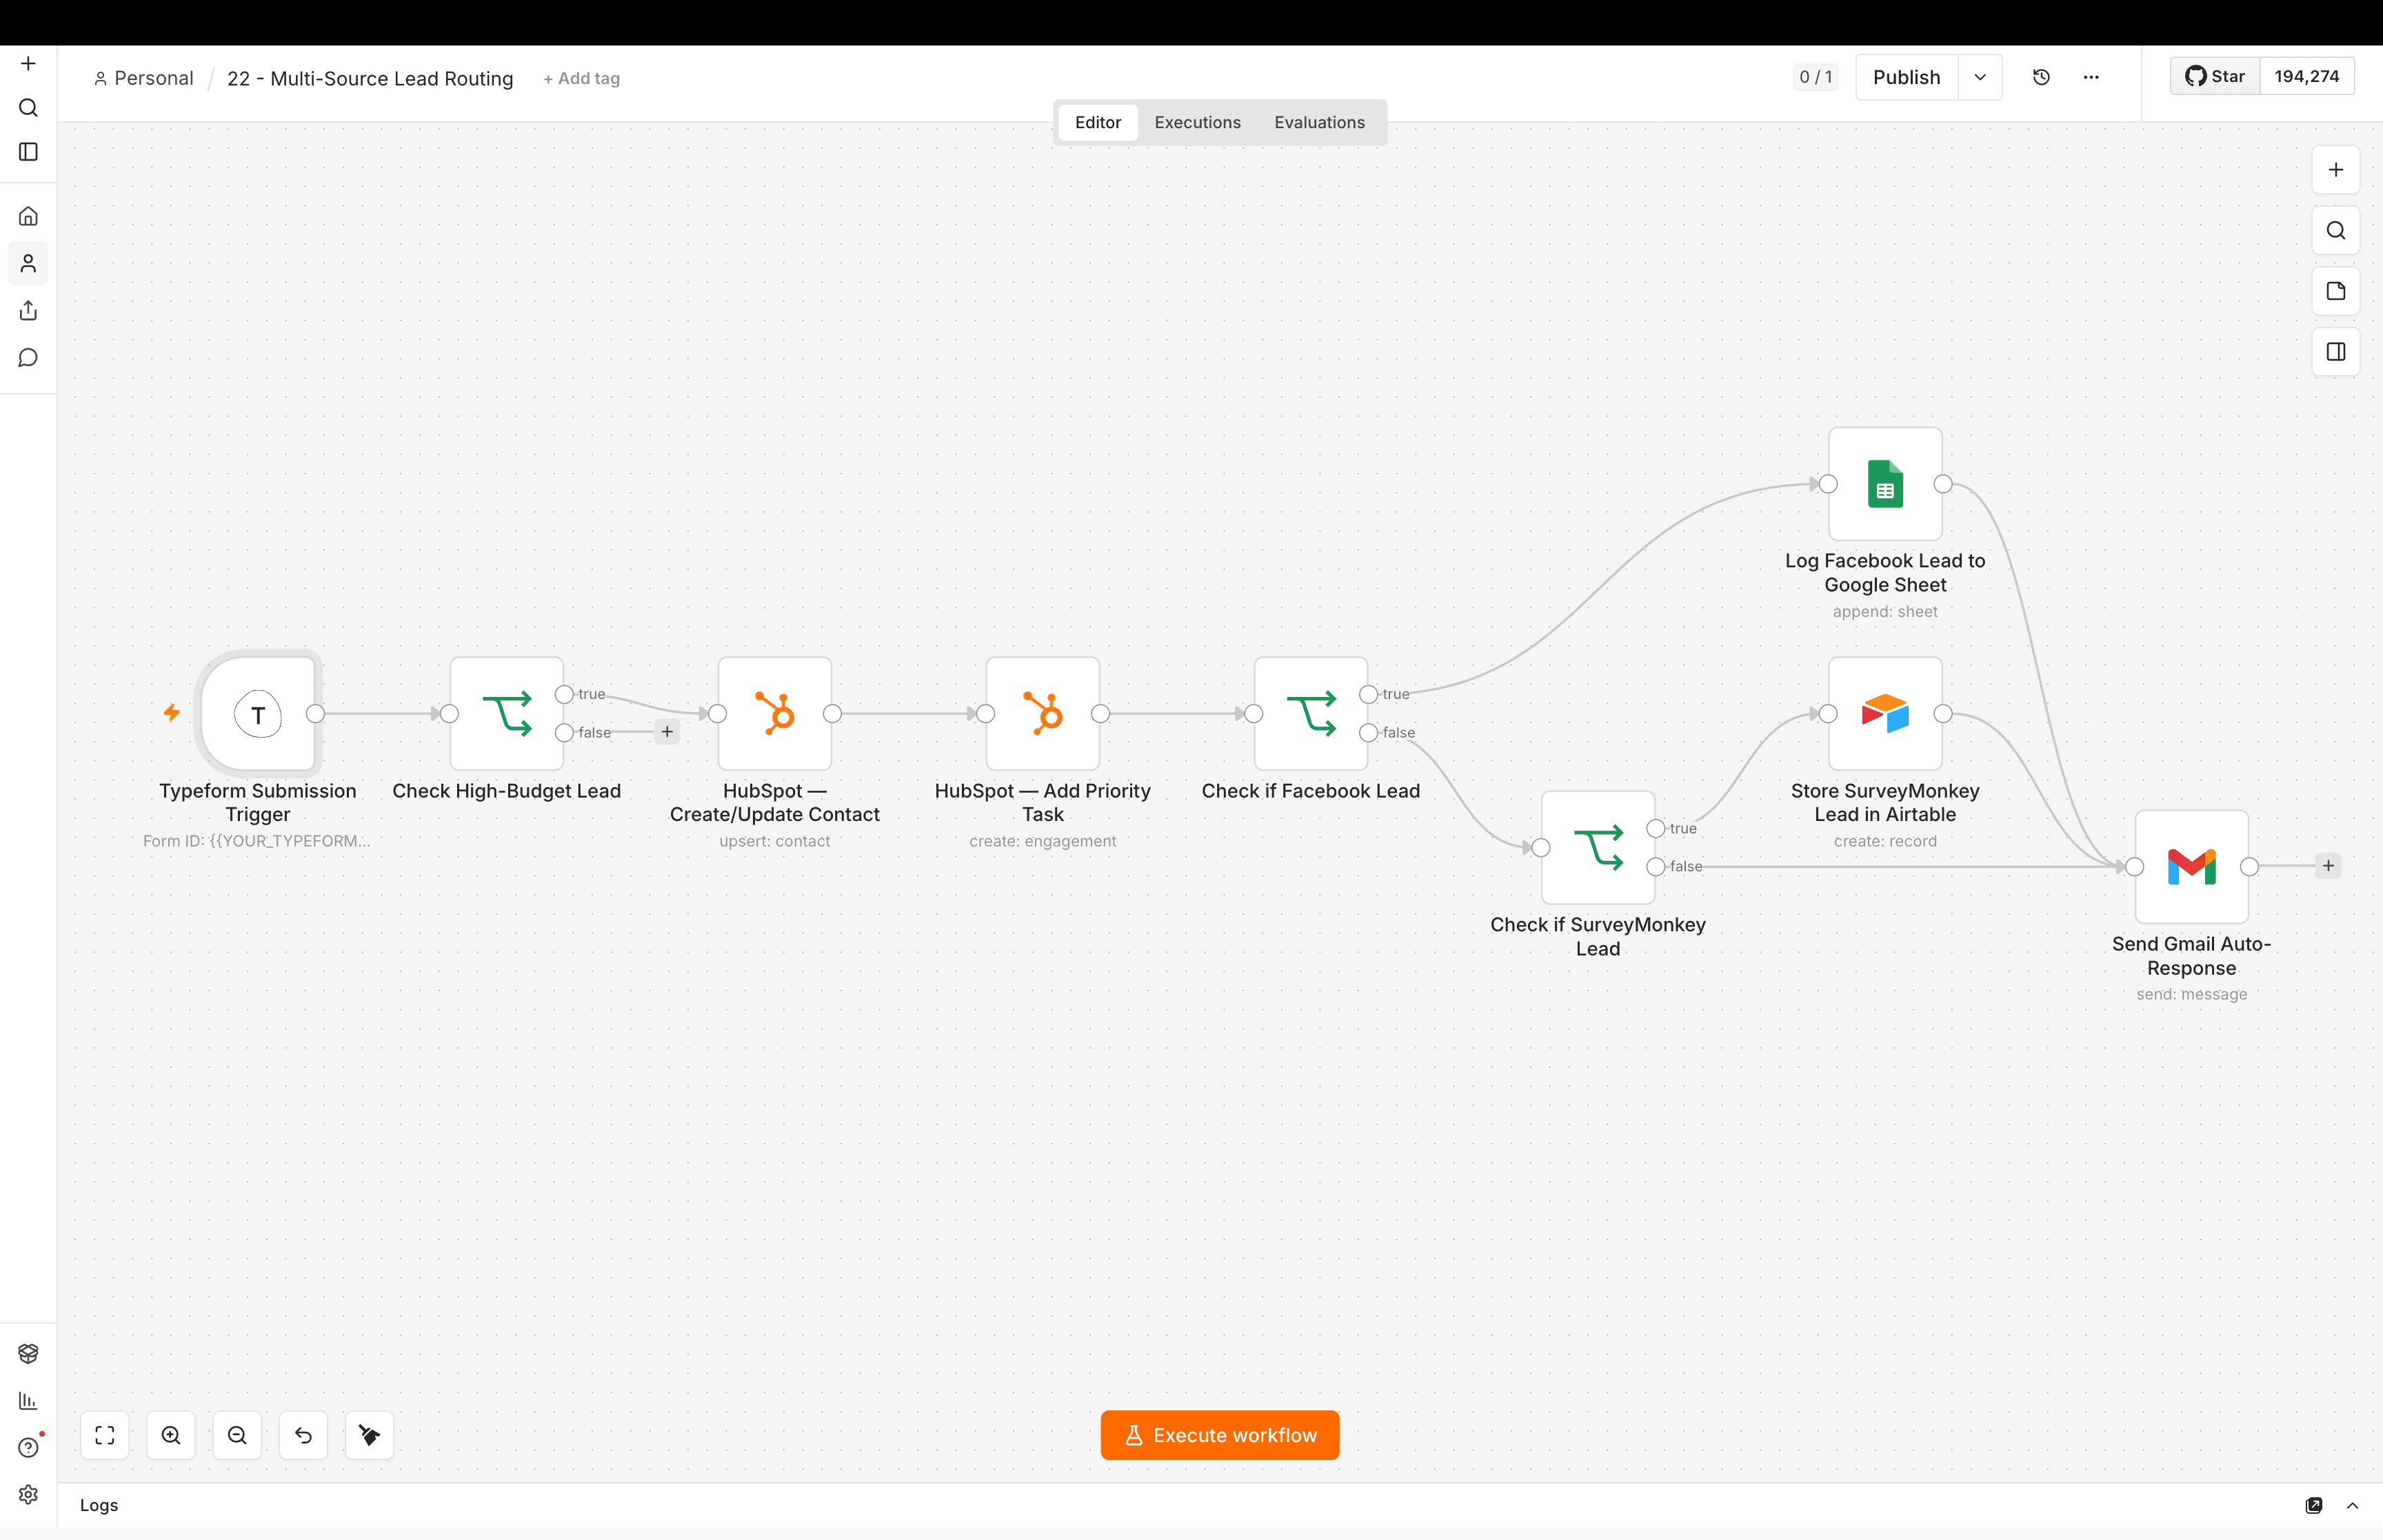Select Store SurveyMonkey Lead Airtable node

[x=1885, y=714]
